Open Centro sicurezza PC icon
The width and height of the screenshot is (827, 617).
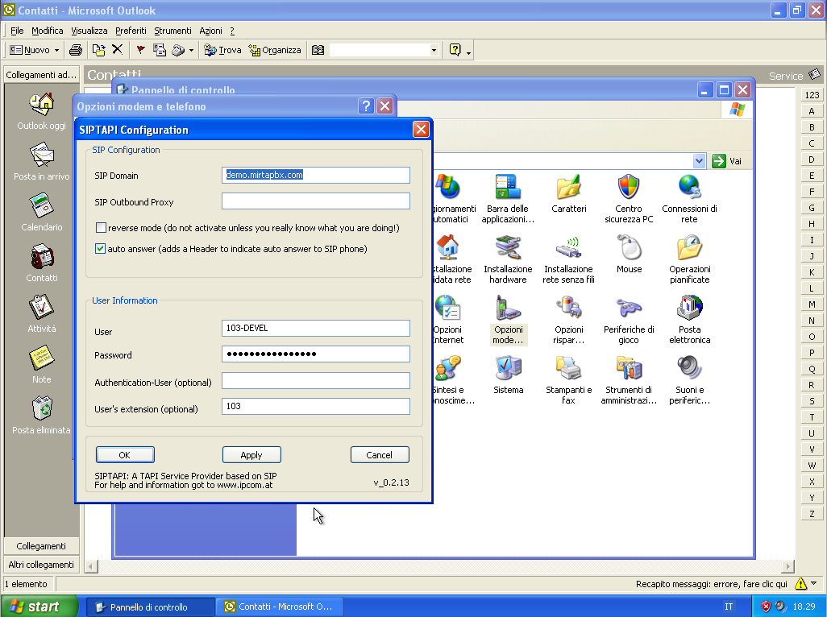tap(629, 199)
